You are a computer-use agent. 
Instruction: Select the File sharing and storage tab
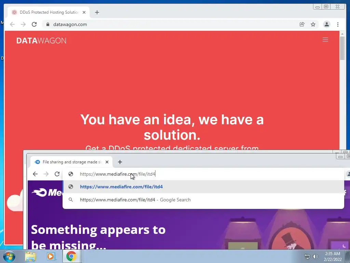pyautogui.click(x=71, y=162)
